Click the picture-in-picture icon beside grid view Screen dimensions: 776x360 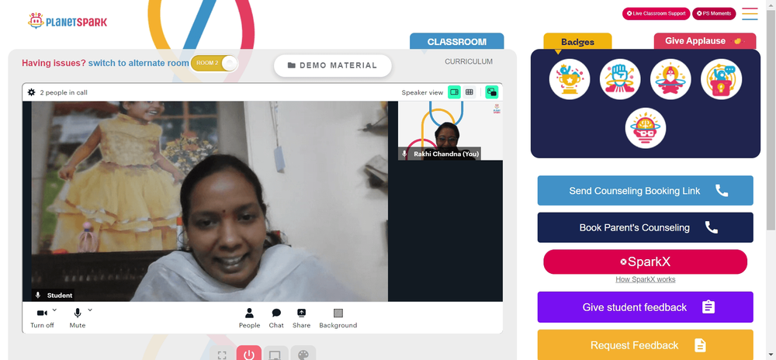click(x=491, y=92)
